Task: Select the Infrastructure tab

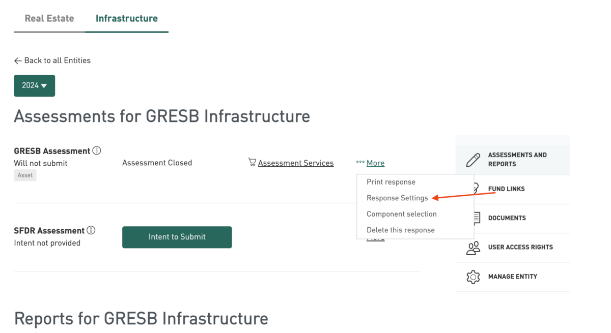Action: click(x=127, y=18)
